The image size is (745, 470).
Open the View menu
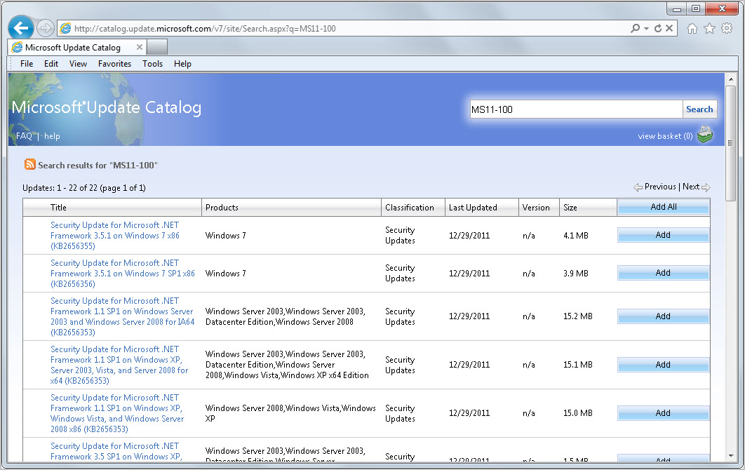(78, 64)
